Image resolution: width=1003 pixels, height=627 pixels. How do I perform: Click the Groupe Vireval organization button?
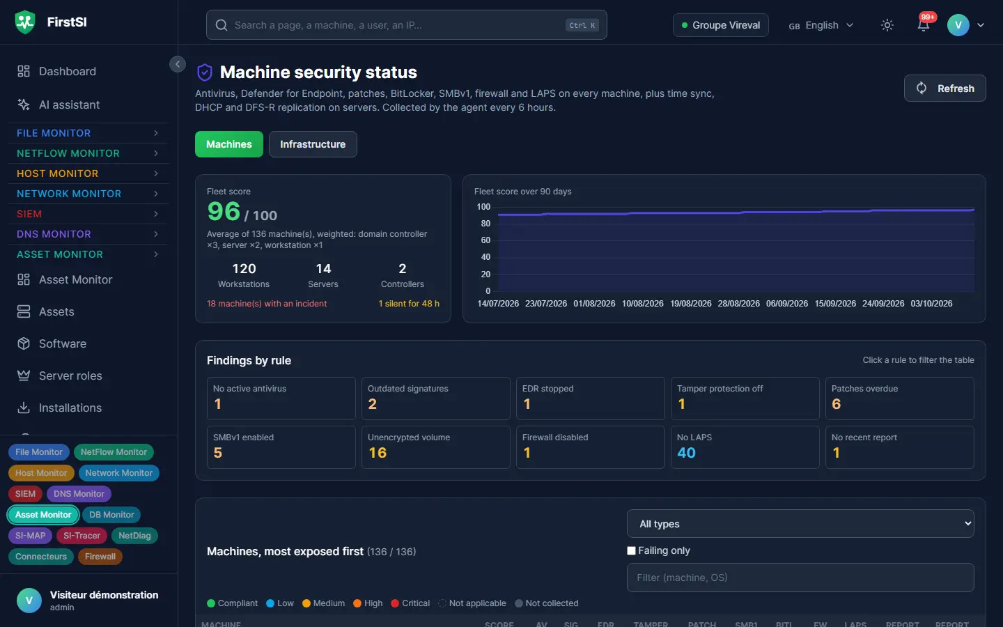tap(721, 25)
